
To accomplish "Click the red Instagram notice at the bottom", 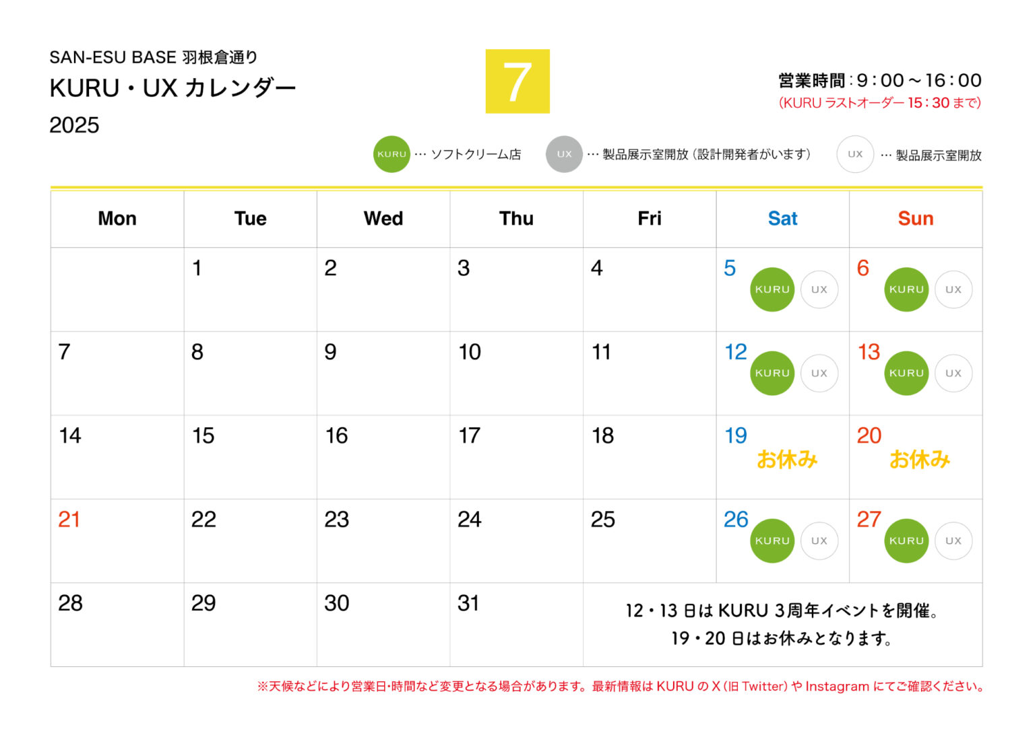I will pyautogui.click(x=620, y=686).
